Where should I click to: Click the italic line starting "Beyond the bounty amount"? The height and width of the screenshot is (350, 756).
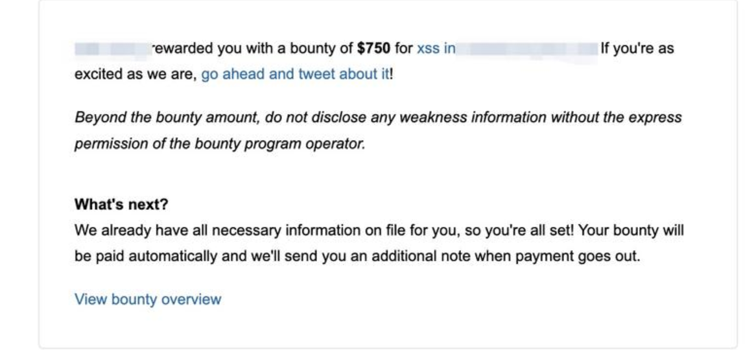pyautogui.click(x=378, y=117)
